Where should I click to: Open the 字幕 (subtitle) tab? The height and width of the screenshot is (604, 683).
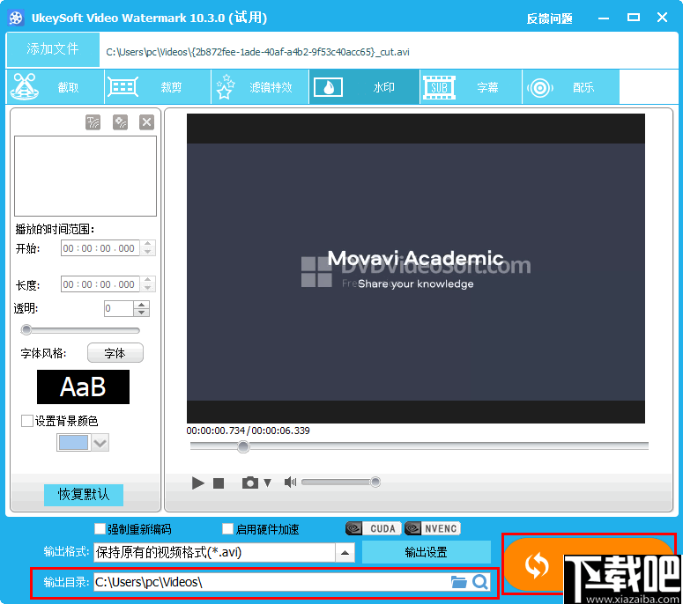[x=471, y=87]
